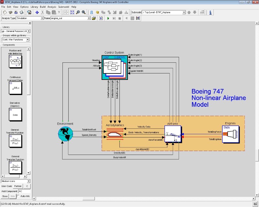The width and height of the screenshot is (259, 207).
Task: Select the Continuous Transport Delay component
Action: (15, 88)
